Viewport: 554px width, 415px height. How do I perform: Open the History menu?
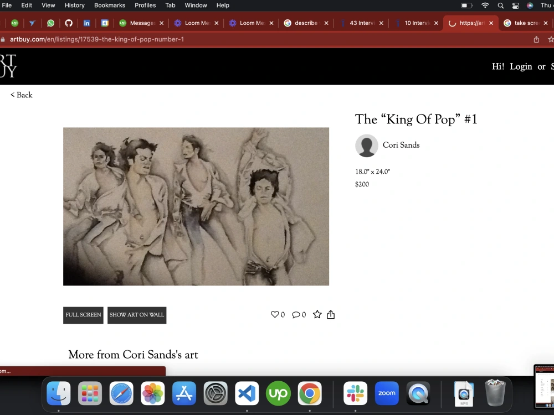[x=75, y=6]
